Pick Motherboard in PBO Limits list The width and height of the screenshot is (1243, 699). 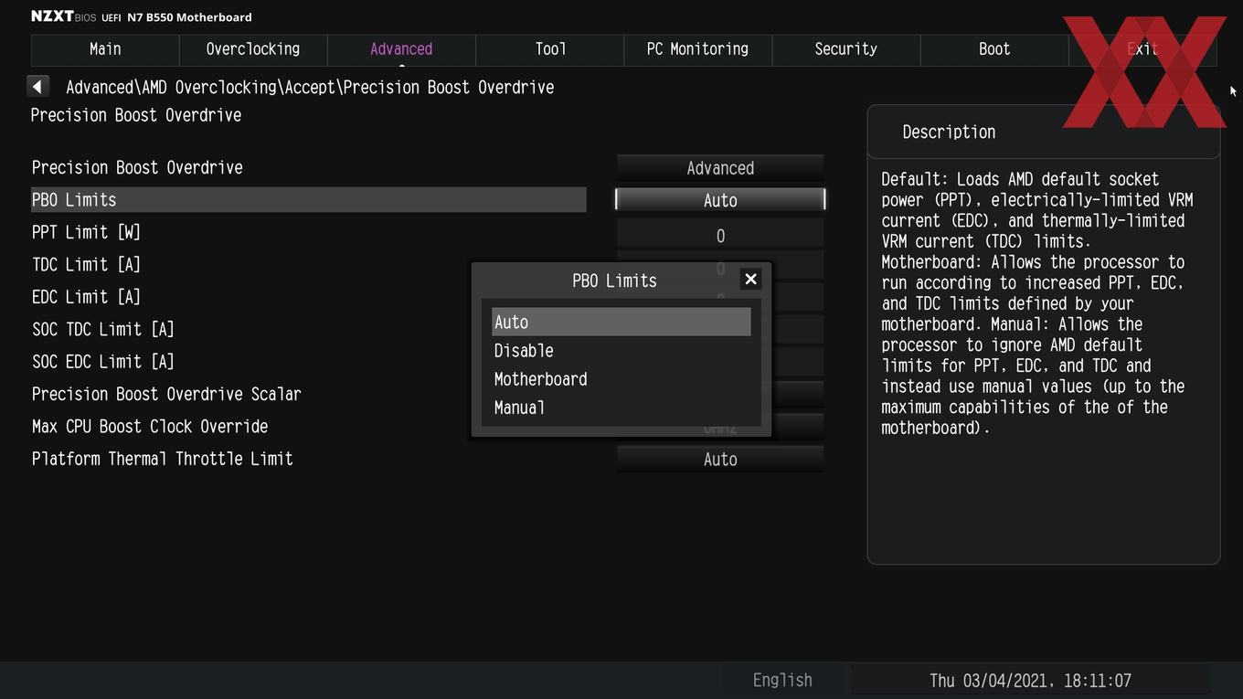(621, 379)
